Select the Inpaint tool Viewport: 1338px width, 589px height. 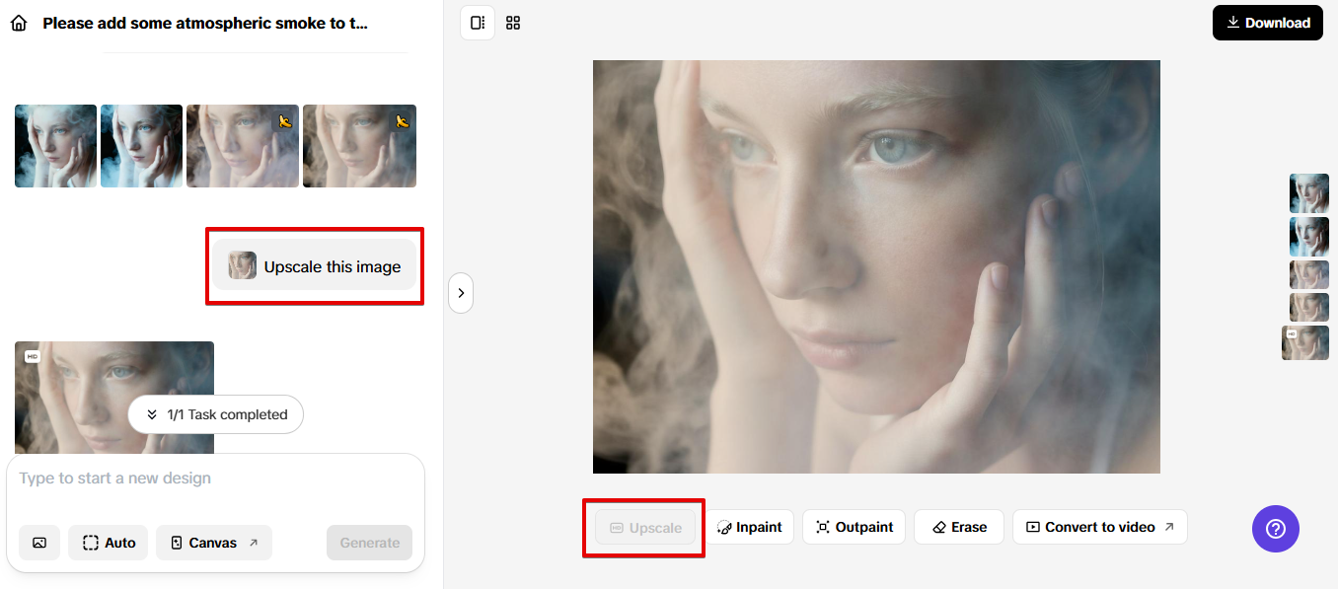click(750, 527)
